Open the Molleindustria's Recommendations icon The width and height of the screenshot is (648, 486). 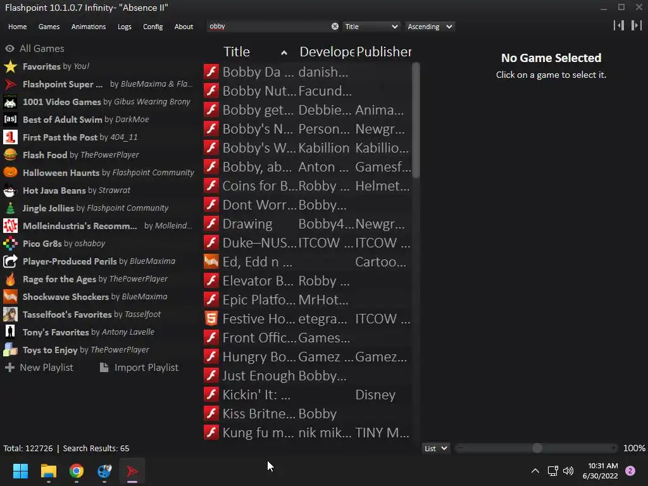point(10,226)
